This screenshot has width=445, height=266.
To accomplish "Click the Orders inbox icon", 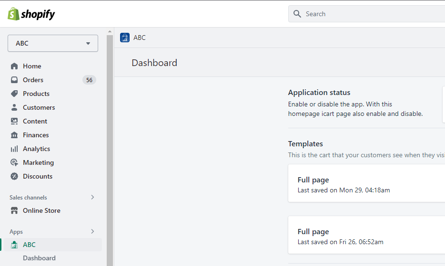I will pyautogui.click(x=14, y=80).
